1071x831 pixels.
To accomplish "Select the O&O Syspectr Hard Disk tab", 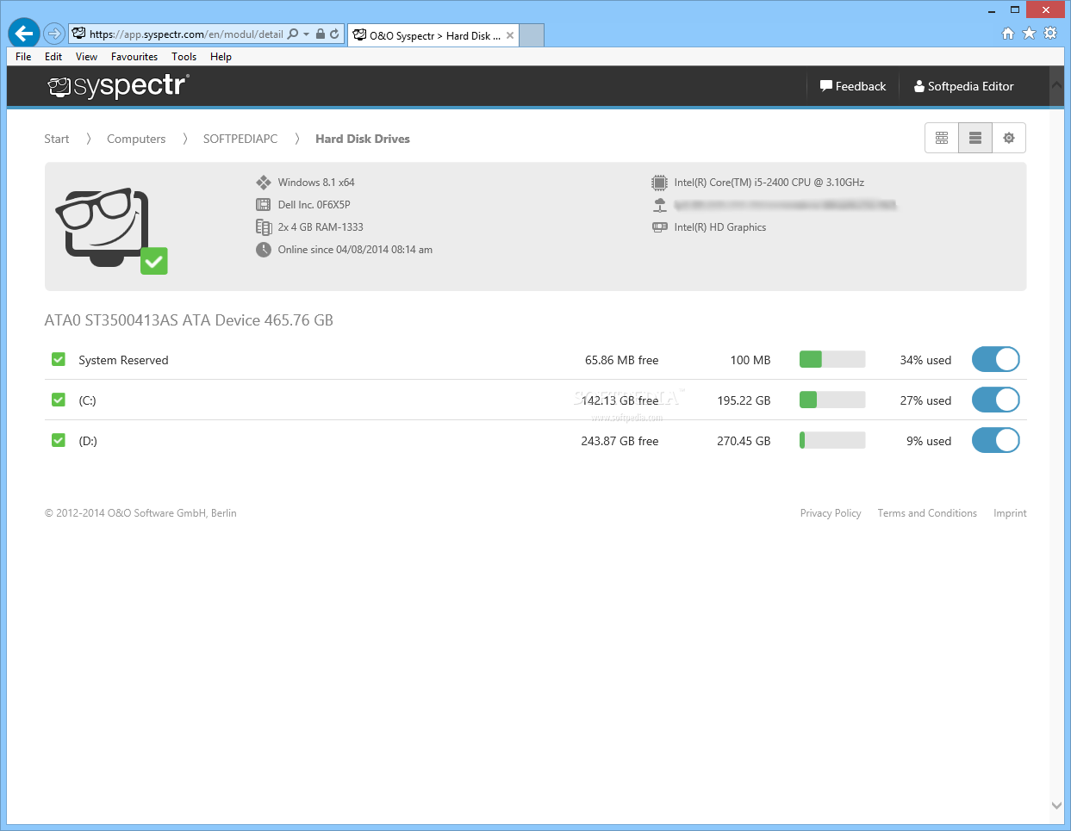I will (x=433, y=35).
